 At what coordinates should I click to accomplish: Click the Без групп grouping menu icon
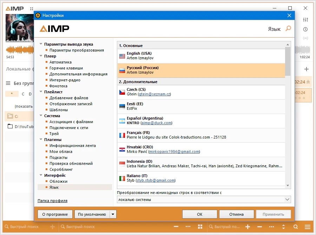click(x=8, y=83)
